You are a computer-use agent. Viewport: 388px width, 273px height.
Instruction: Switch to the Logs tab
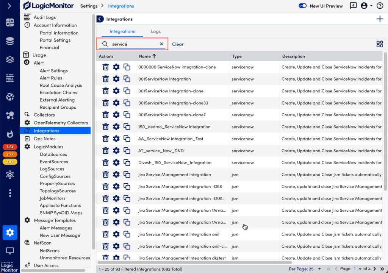coord(155,31)
